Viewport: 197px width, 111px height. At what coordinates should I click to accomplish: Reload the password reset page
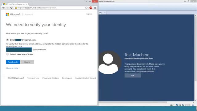pos(11,8)
